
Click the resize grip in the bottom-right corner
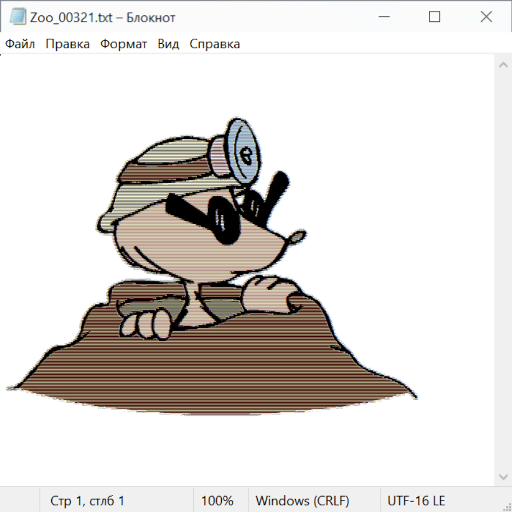pos(507,507)
